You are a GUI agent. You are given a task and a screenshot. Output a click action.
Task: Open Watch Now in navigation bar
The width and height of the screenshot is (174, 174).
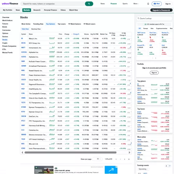[x=74, y=10]
